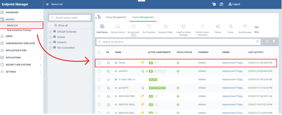Click the owner email for Narcos

233,63
